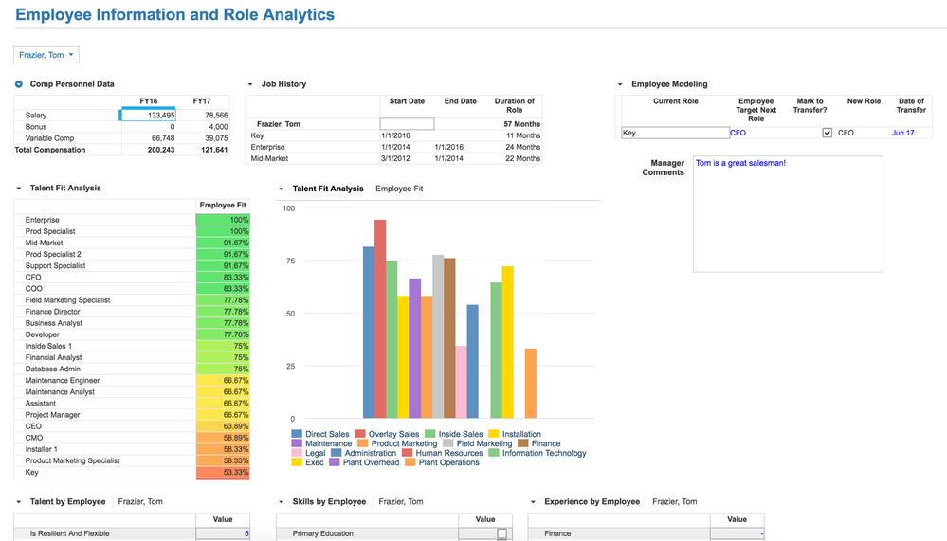Screen dimensions: 947x541
Task: Collapse the Talent Fit Analysis chart arrow
Action: pos(282,189)
